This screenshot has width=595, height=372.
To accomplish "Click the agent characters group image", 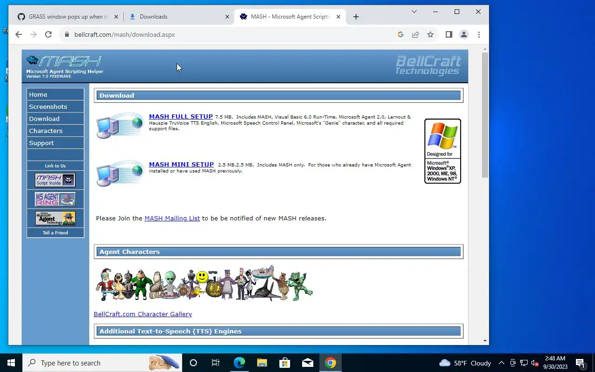I will (x=204, y=284).
